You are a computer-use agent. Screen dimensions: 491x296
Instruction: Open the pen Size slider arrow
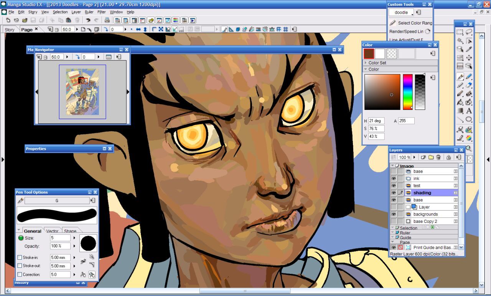74,238
